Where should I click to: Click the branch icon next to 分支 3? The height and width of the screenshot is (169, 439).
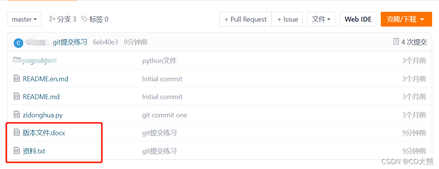pos(52,19)
